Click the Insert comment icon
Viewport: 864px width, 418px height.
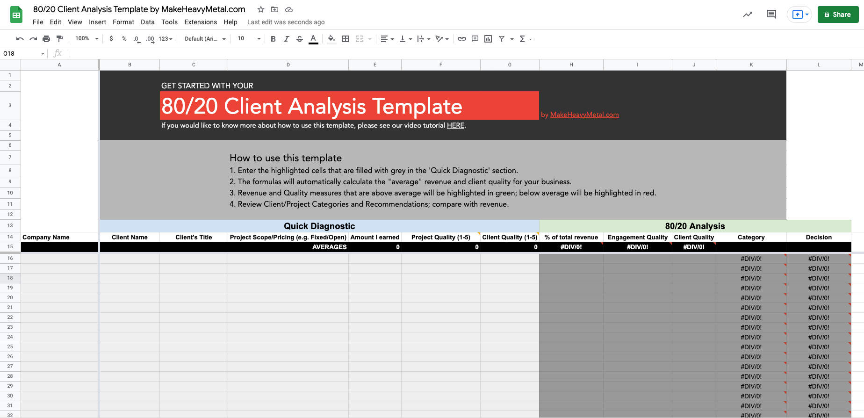[x=475, y=39]
